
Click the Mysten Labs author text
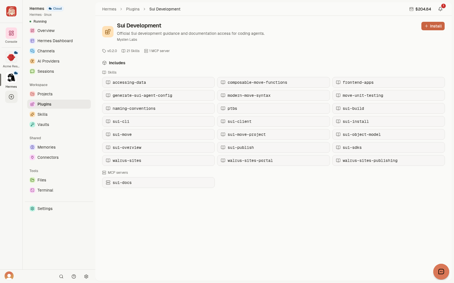[x=127, y=40]
